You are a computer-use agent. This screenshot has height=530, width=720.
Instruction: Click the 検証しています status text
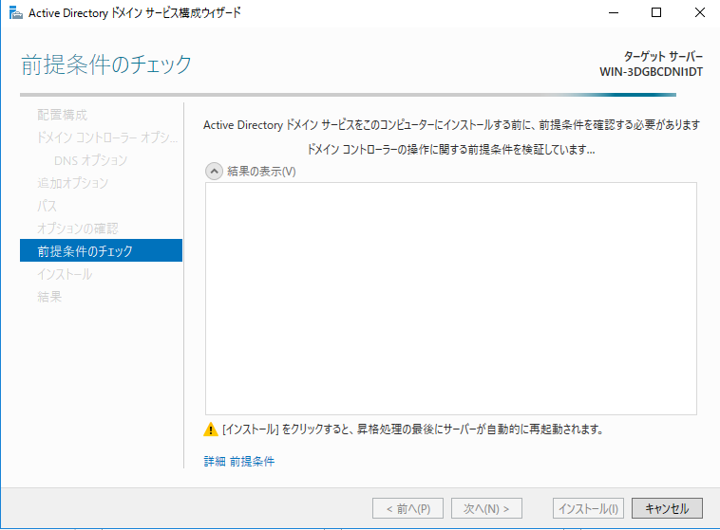[451, 150]
